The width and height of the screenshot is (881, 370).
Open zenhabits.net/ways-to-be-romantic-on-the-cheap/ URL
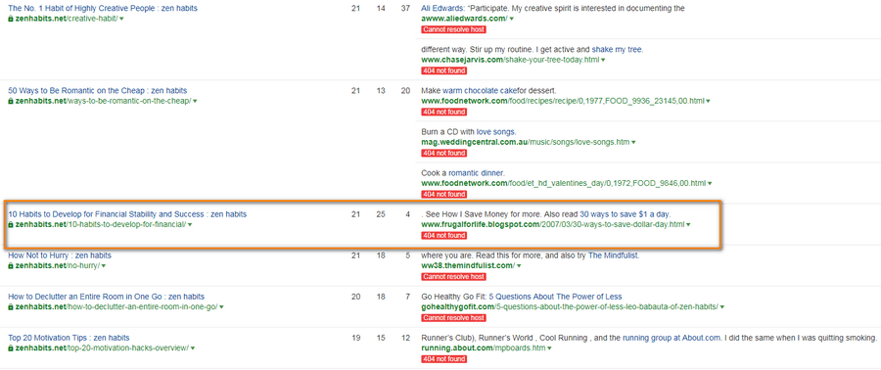click(x=103, y=101)
